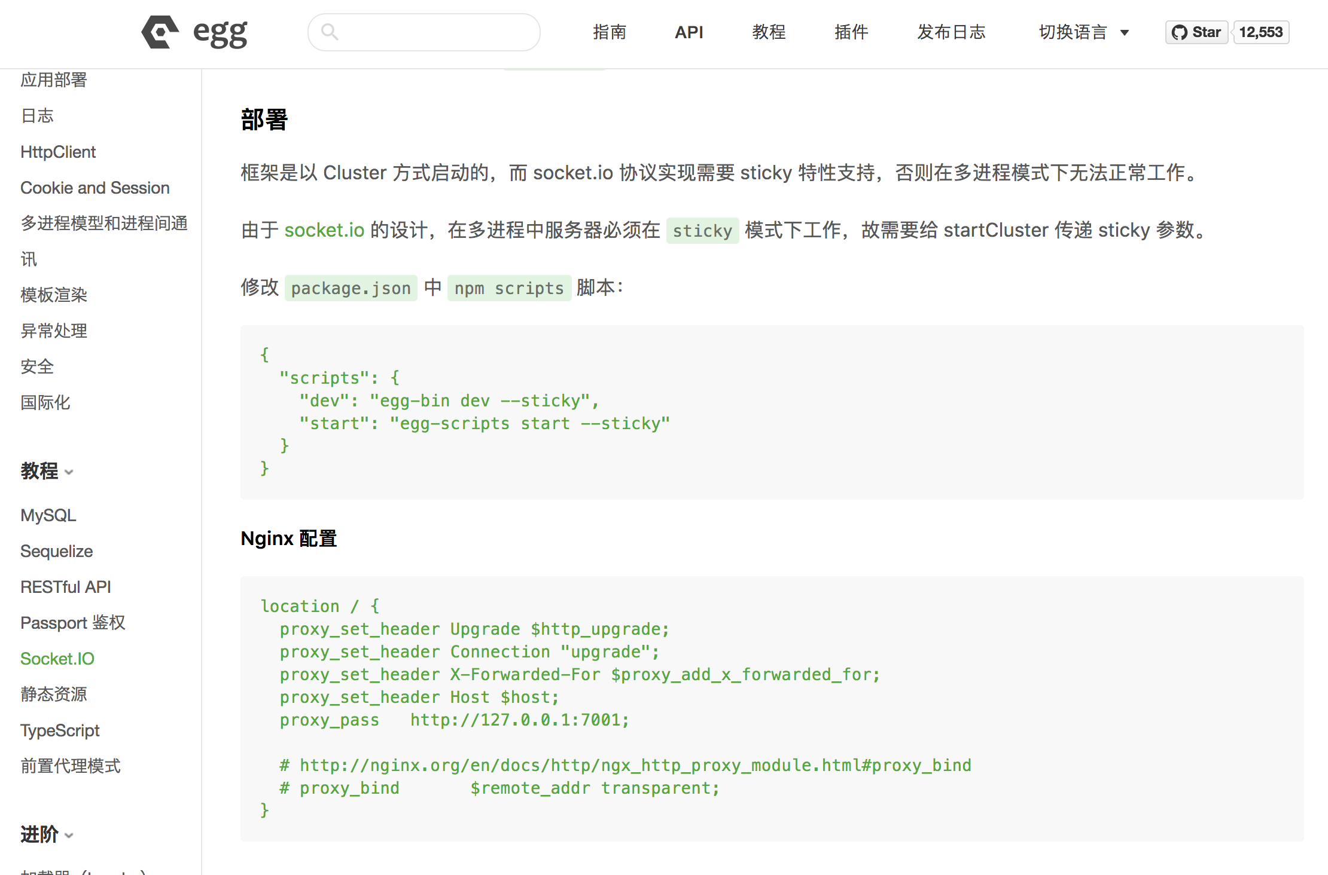
Task: Open the nginx proxy_bind documentation link
Action: [x=635, y=765]
